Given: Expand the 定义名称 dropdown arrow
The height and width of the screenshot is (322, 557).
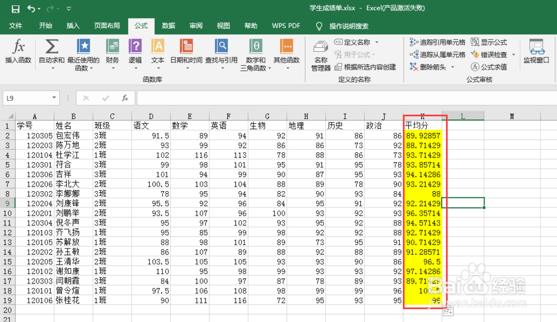Looking at the screenshot, I should click(x=377, y=42).
